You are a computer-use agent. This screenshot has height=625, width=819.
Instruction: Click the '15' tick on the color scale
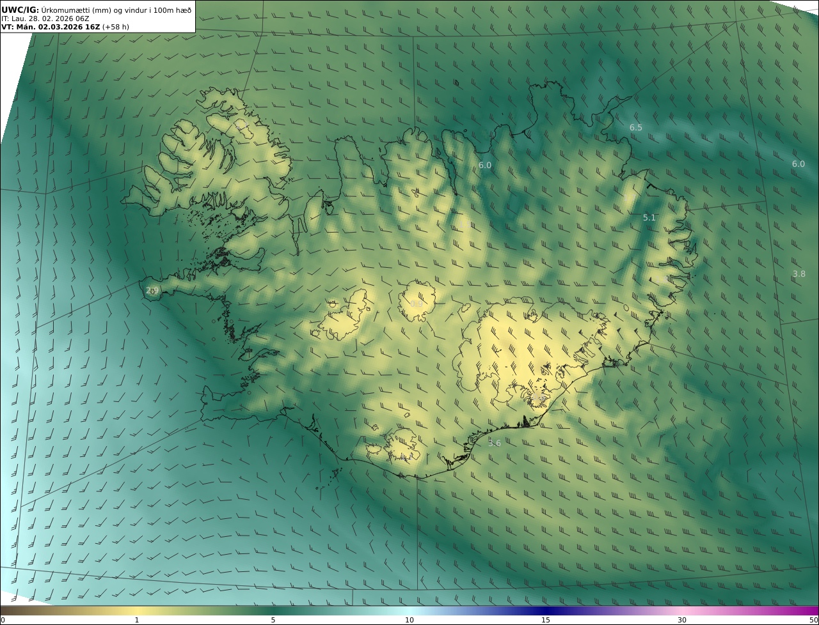546,620
